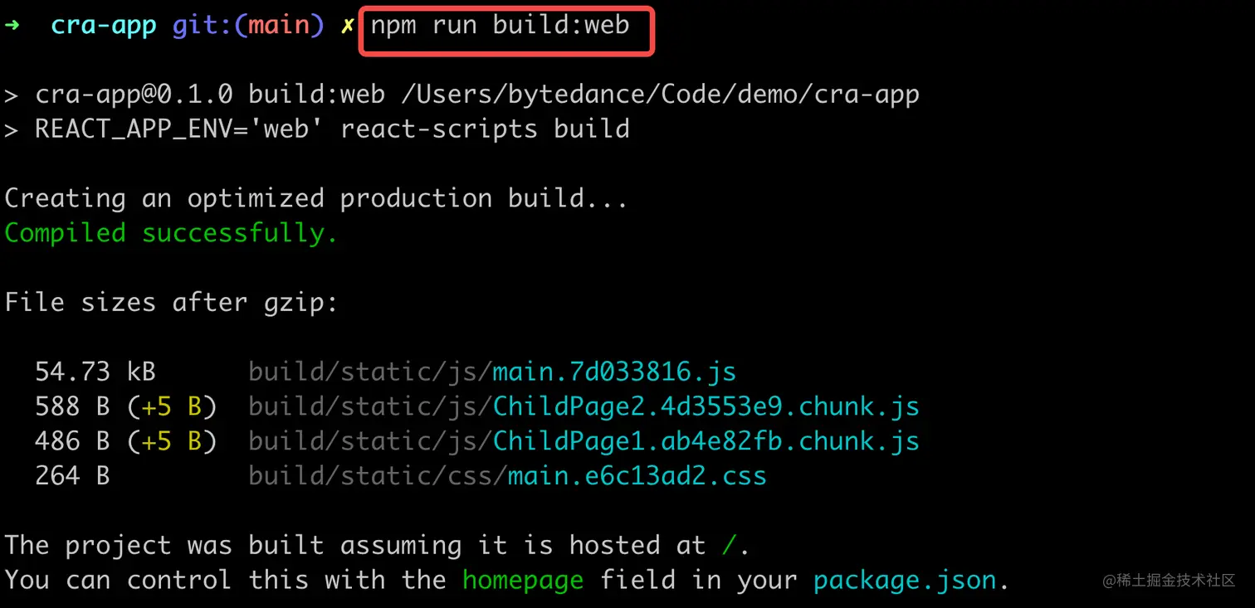This screenshot has height=608, width=1255.
Task: Click 'The project was built assuming' line
Action: point(378,545)
